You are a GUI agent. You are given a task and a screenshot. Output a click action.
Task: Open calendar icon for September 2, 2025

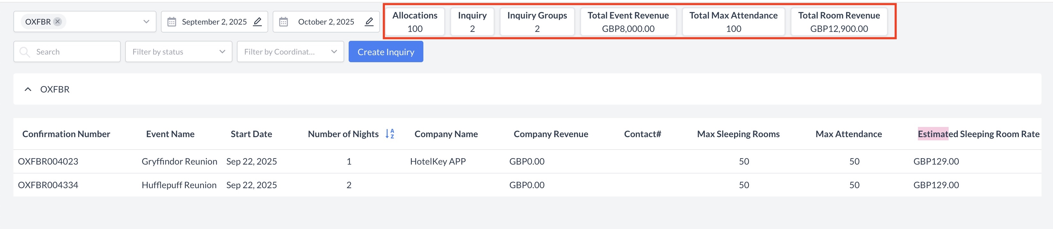point(172,22)
